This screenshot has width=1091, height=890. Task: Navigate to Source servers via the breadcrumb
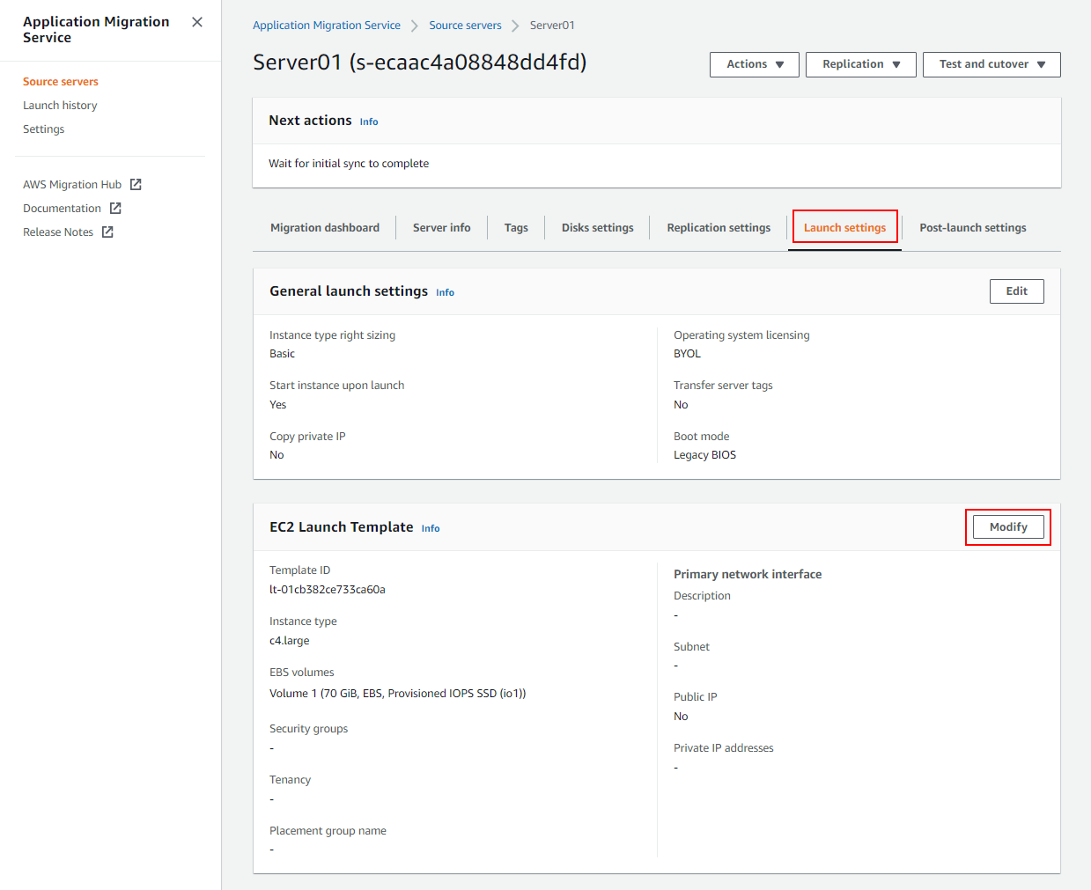pyautogui.click(x=465, y=25)
